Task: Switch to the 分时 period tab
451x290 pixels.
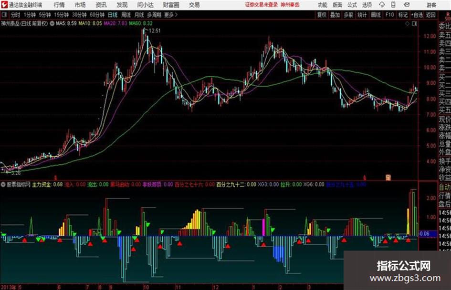Action: point(15,15)
